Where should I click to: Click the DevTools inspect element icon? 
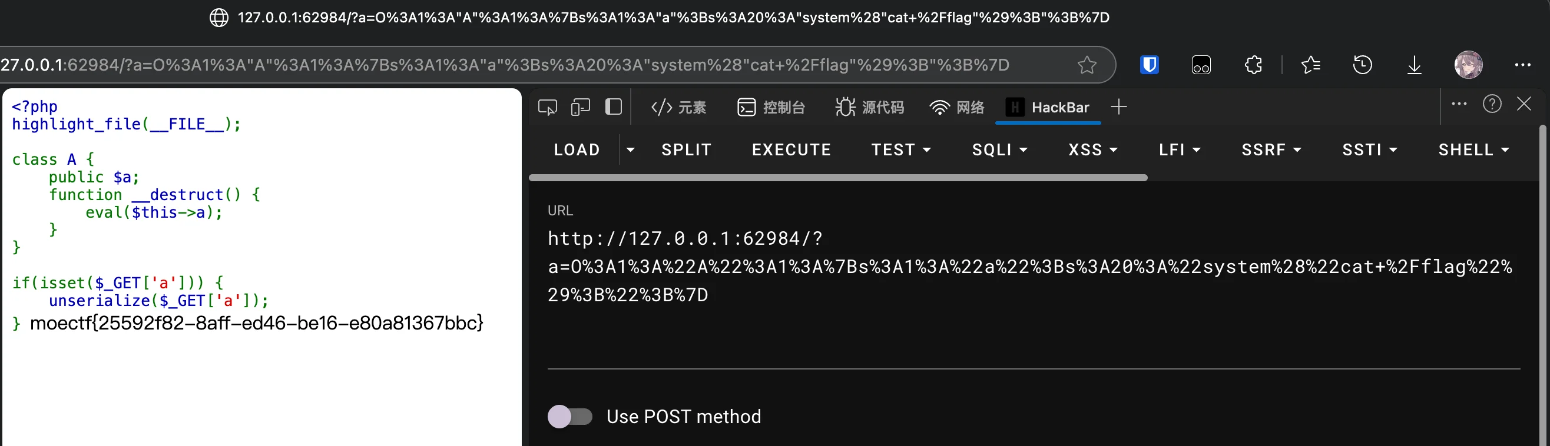coord(547,108)
